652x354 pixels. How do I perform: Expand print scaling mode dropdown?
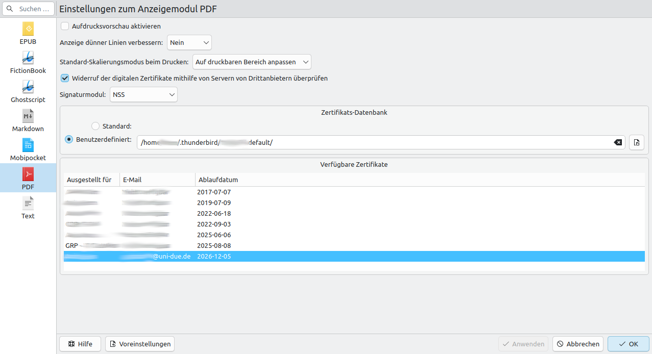pos(252,62)
